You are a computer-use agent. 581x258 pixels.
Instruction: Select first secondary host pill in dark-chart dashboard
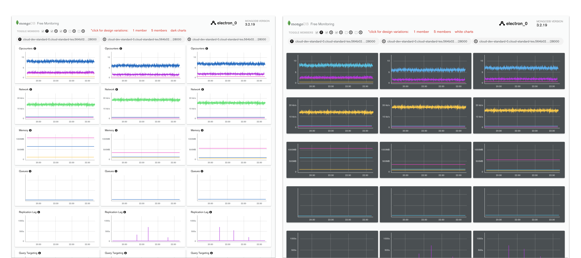coord(425,42)
